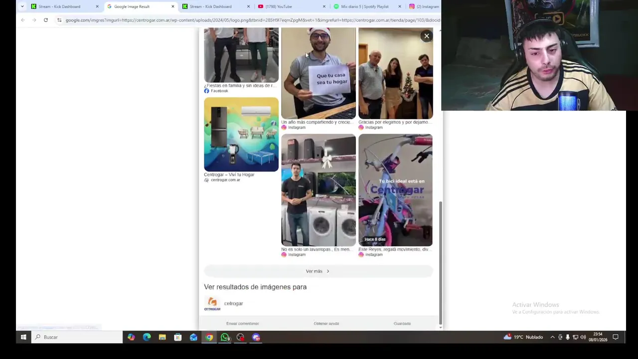The image size is (638, 359).
Task: Click 'Centrogar – Viví tu Hogar' caption
Action: click(x=229, y=175)
